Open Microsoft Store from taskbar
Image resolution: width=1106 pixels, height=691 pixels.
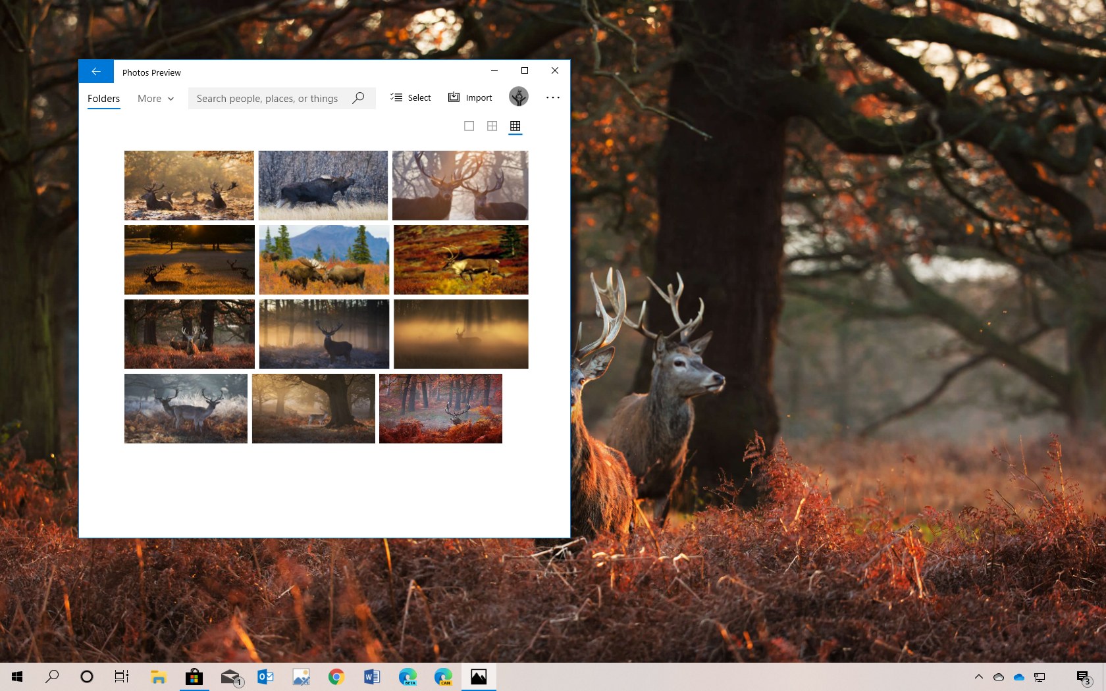(x=194, y=677)
